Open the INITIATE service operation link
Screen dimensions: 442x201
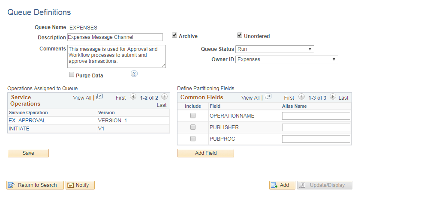pos(19,129)
